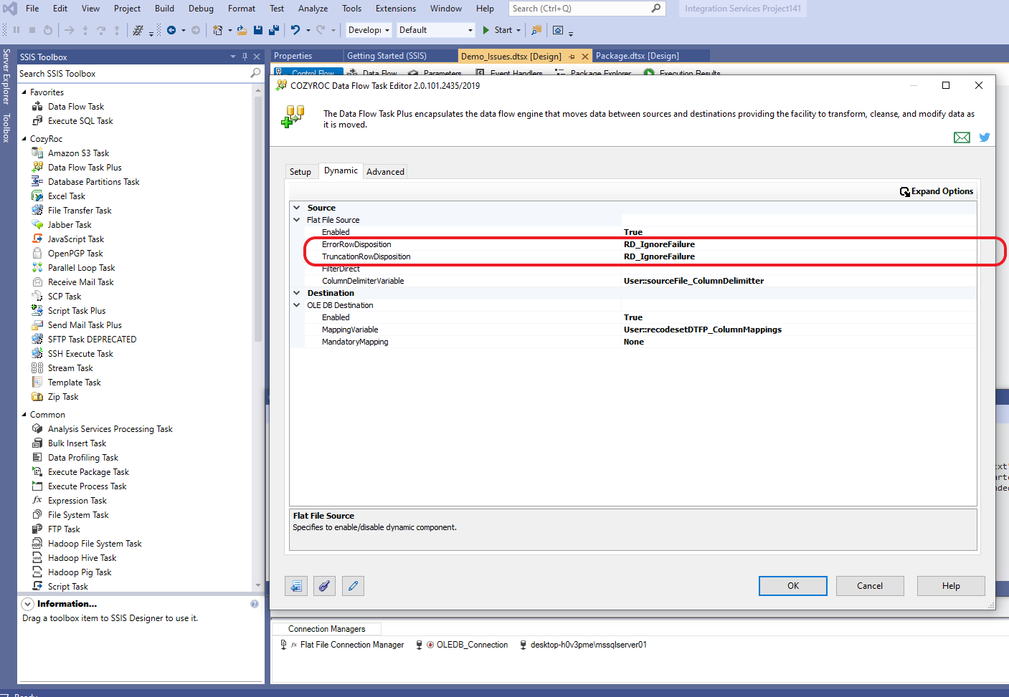
Task: Click in the Search (Ctrl+Q) box
Action: pyautogui.click(x=587, y=9)
